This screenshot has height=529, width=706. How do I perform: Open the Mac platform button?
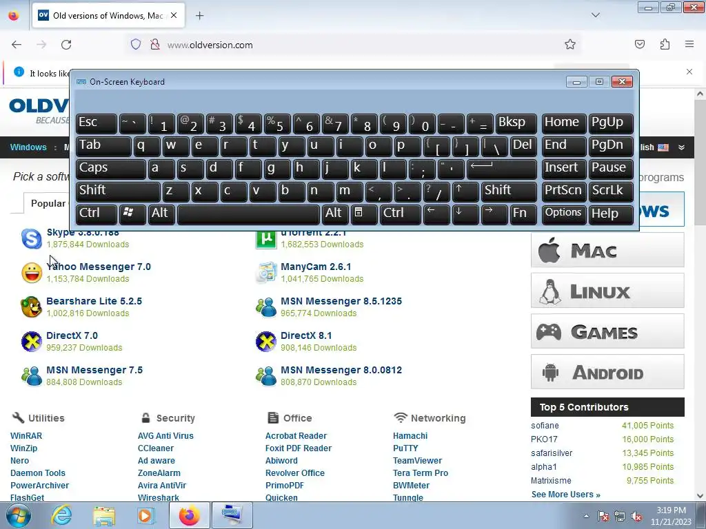607,250
